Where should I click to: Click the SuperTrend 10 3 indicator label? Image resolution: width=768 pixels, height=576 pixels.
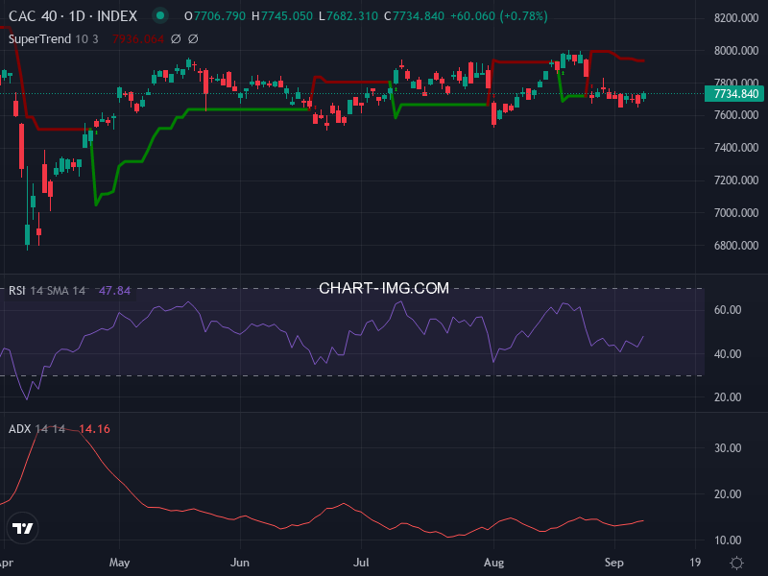[54, 39]
